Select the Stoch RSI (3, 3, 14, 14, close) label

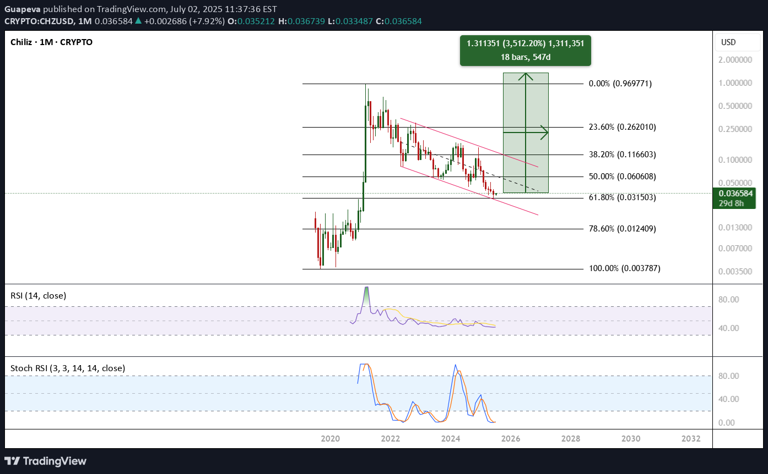[68, 368]
